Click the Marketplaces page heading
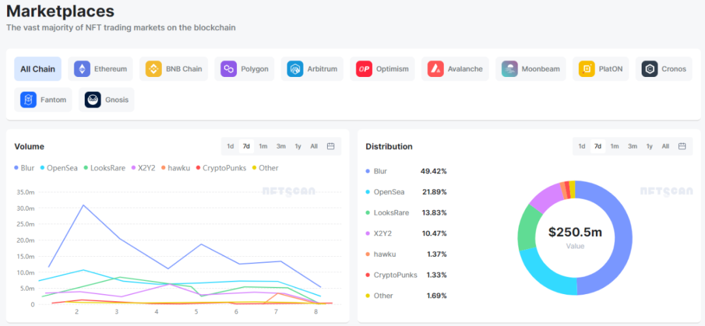 (60, 10)
